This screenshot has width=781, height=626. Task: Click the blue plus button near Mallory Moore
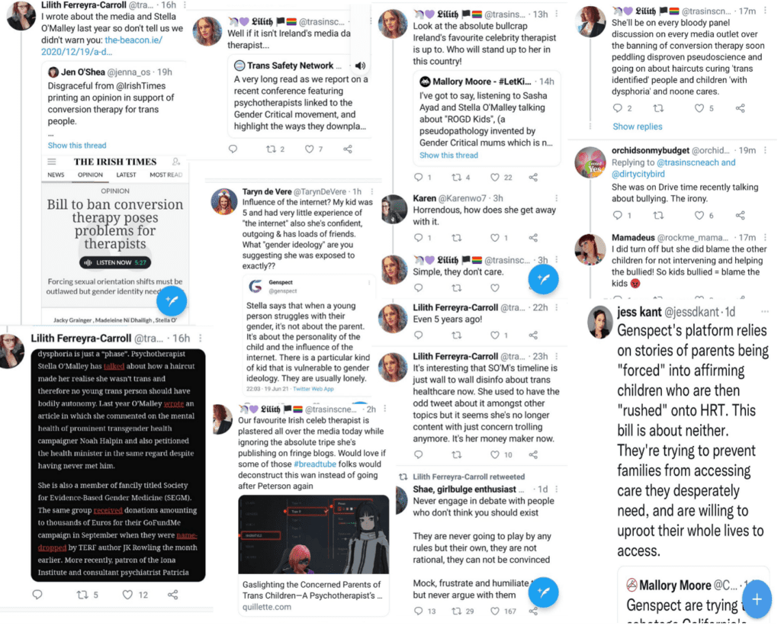pyautogui.click(x=757, y=599)
